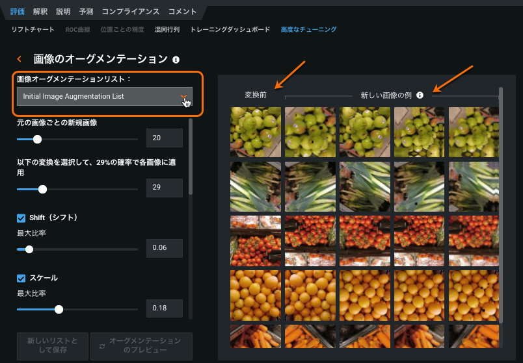This screenshot has width=523, height=363.
Task: Open the トレーニングダッシュボード sub-tab
Action: tap(230, 30)
